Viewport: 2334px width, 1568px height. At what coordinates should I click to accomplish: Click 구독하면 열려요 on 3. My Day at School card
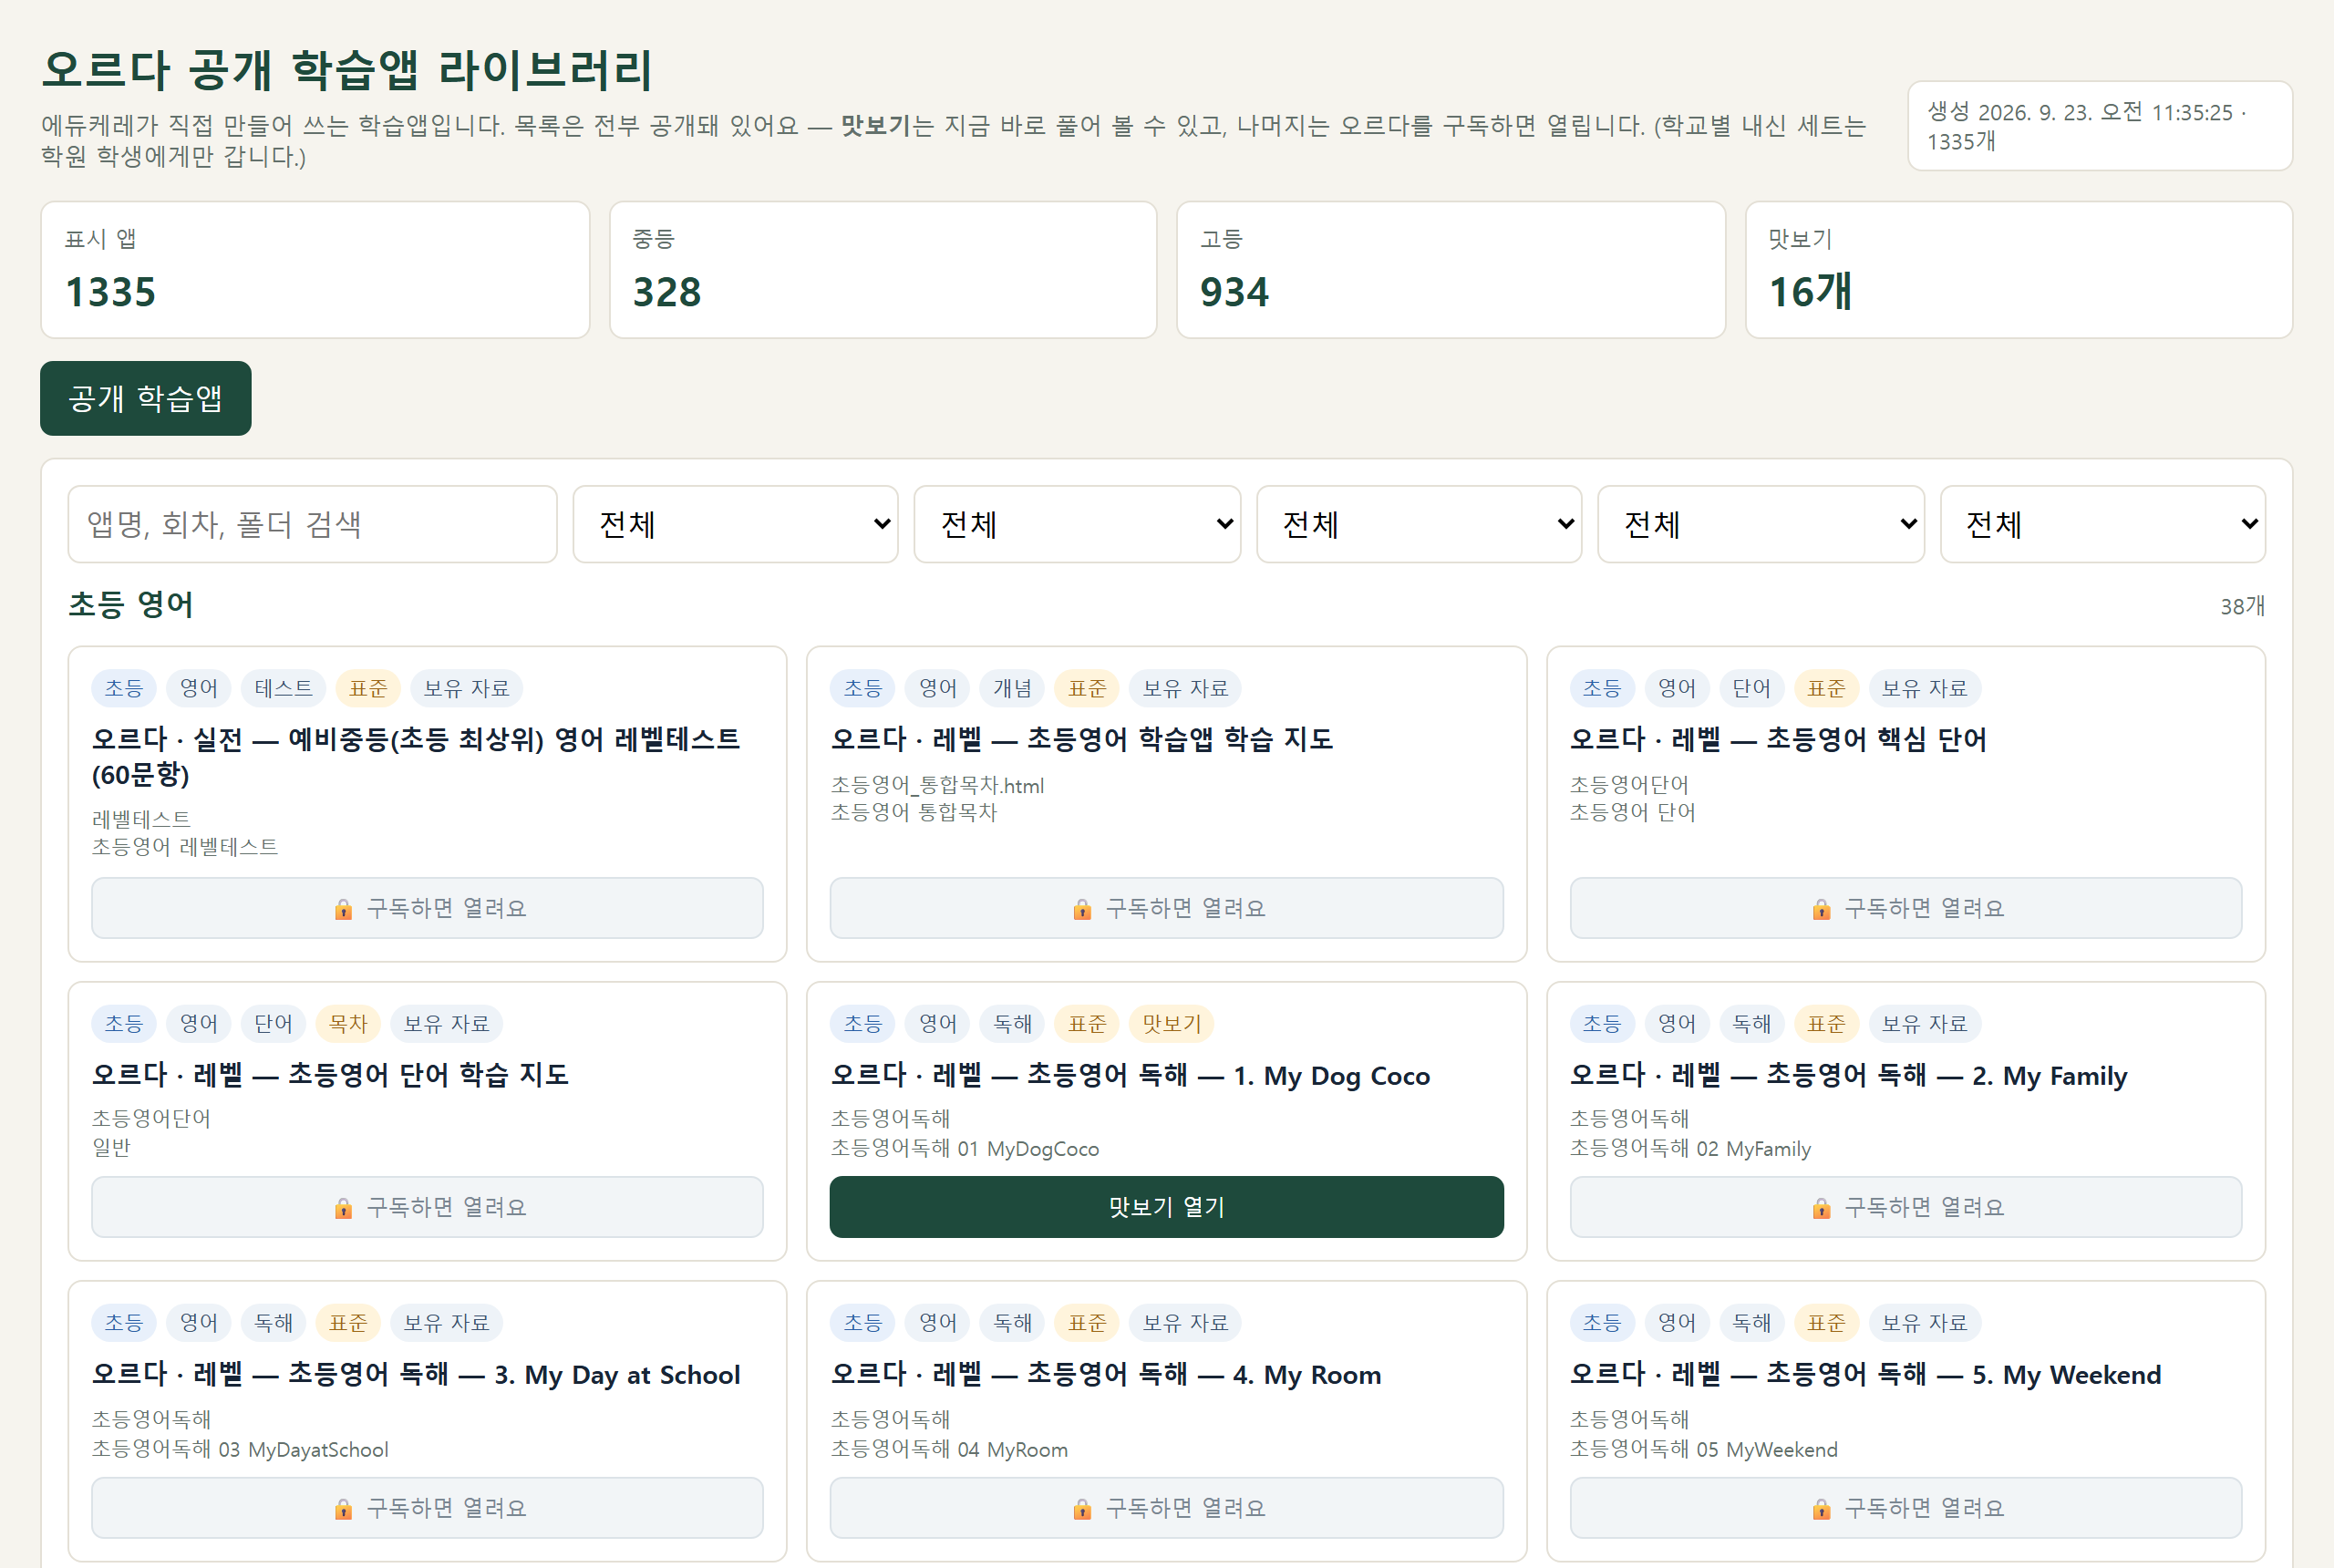[x=427, y=1508]
